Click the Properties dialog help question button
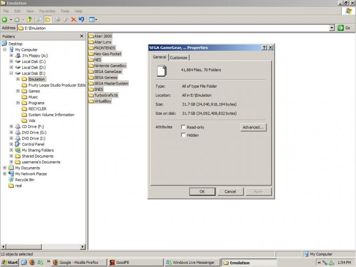The width and height of the screenshot is (356, 267). click(264, 48)
